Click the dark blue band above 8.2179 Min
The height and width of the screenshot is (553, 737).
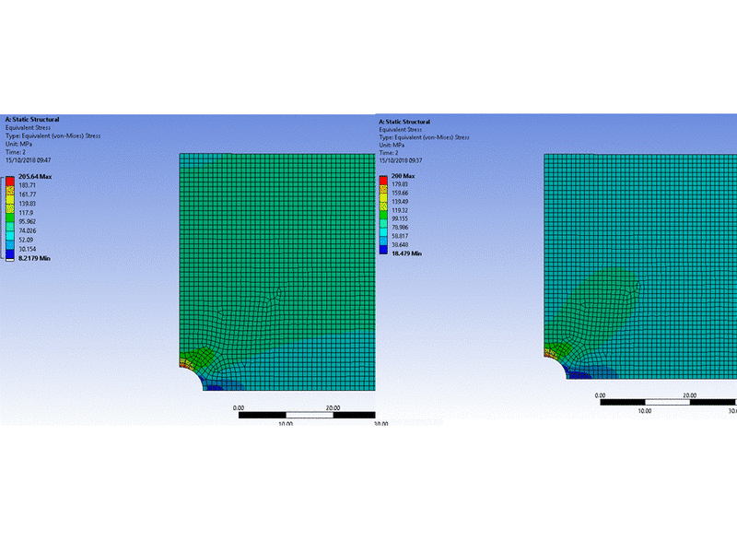10,254
